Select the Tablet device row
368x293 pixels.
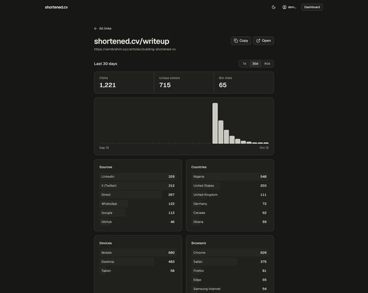click(x=138, y=271)
